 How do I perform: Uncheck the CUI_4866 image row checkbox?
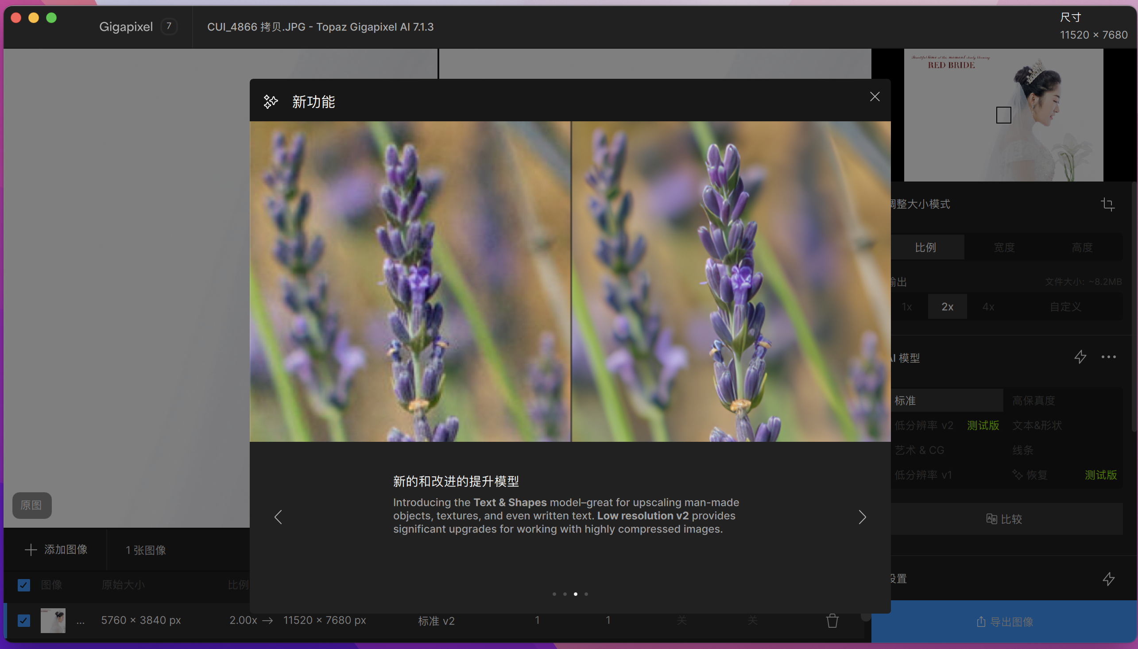[x=24, y=621]
